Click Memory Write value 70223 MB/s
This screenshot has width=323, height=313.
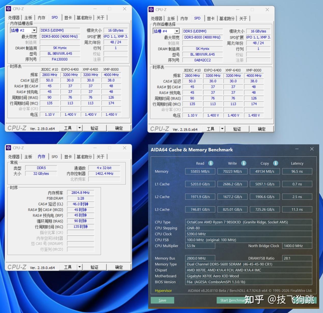[233, 171]
